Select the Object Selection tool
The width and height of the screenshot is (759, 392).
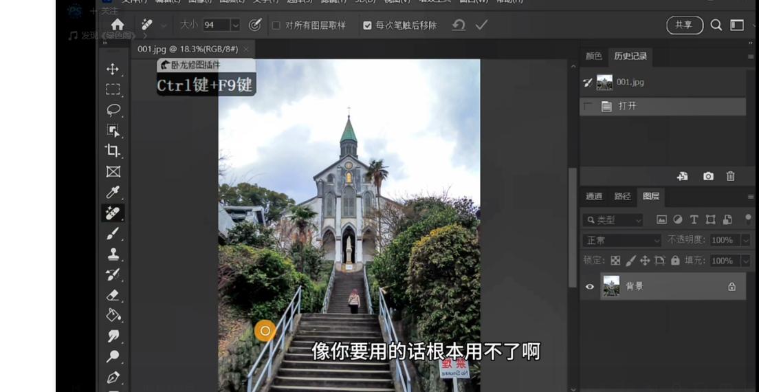[x=113, y=130]
